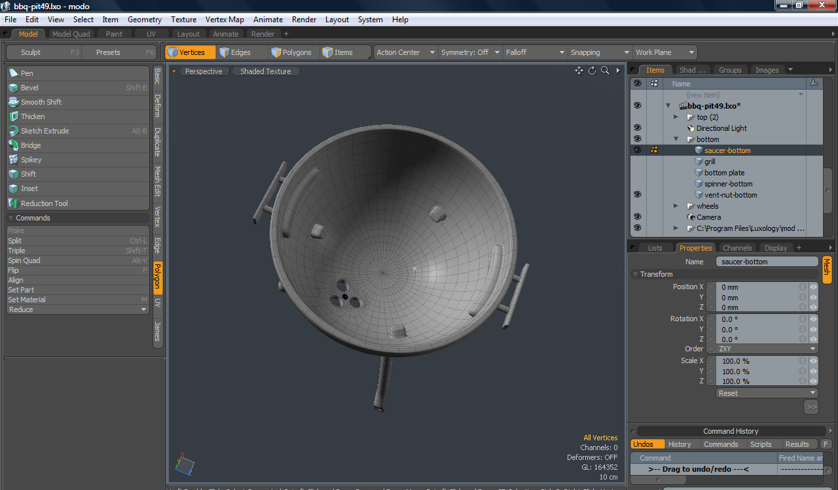Click the viewport pan (move) icon
Viewport: 838px width, 490px height.
pos(579,71)
